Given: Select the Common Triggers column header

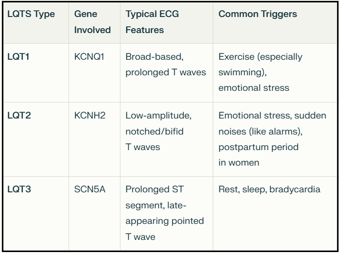Looking at the screenshot, I should pos(257,14).
